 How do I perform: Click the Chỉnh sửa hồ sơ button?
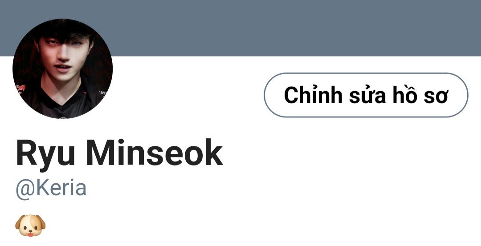pos(366,95)
